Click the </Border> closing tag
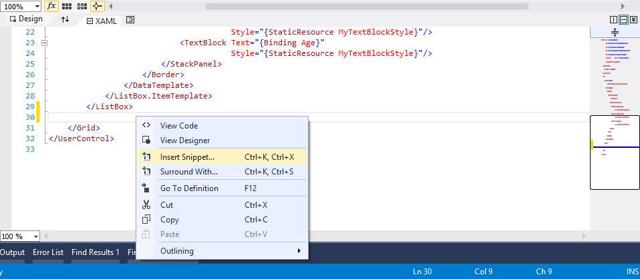Viewport: 640px width, 279px height. [164, 75]
